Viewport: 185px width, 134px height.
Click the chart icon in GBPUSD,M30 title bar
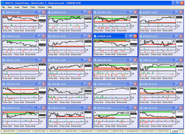coord(4,12)
